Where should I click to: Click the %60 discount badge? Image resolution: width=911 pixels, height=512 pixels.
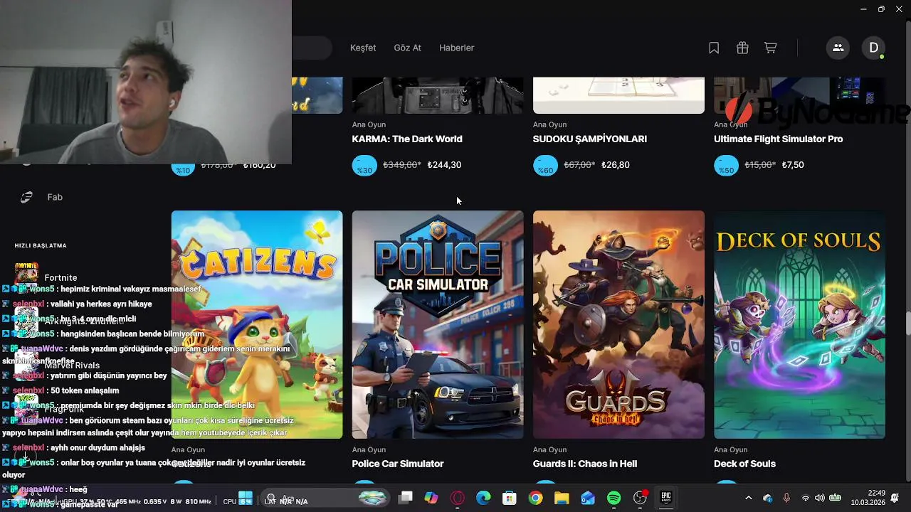coord(545,165)
